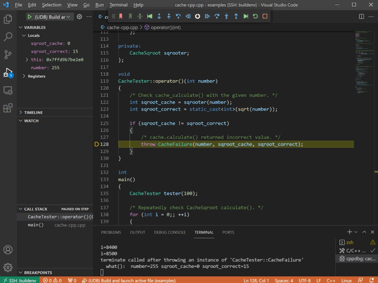Run to end with green skip-forward icon
The image size is (378, 283).
(246, 16)
